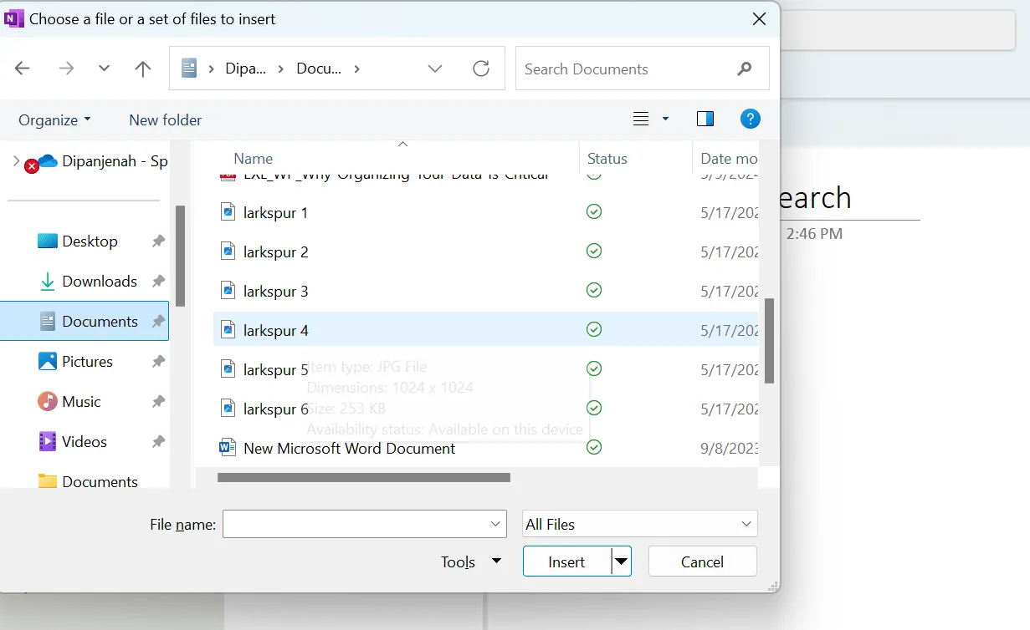Expand the chevron after Docu... breadcrumb

(x=357, y=69)
